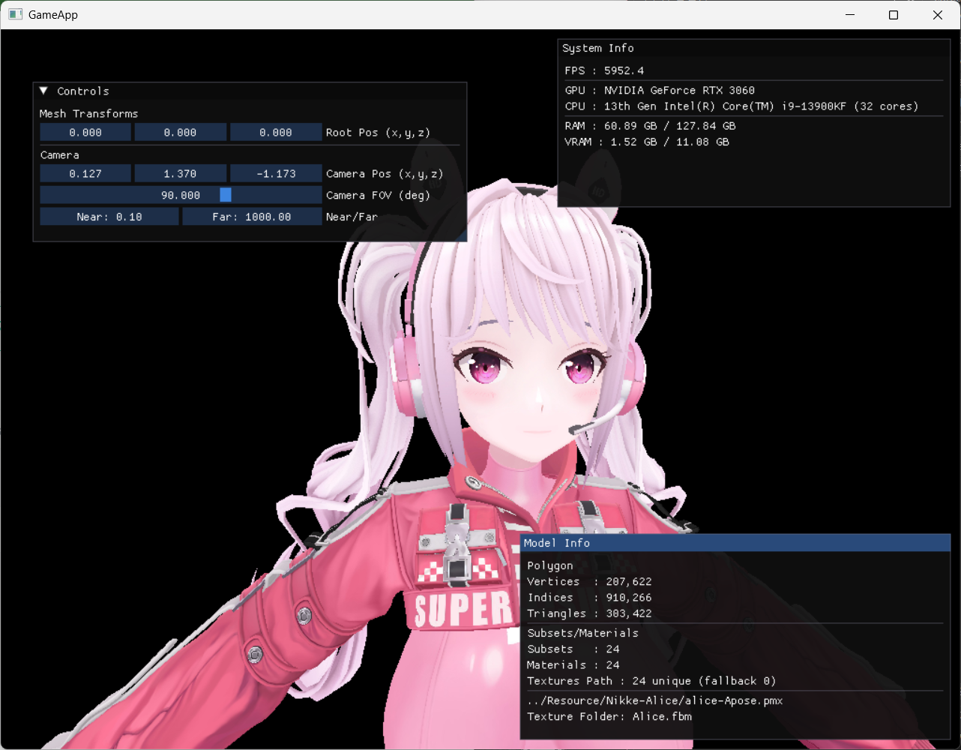
Task: Click Root Pos z value field
Action: pyautogui.click(x=276, y=133)
